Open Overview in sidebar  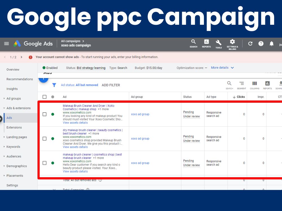[13, 69]
